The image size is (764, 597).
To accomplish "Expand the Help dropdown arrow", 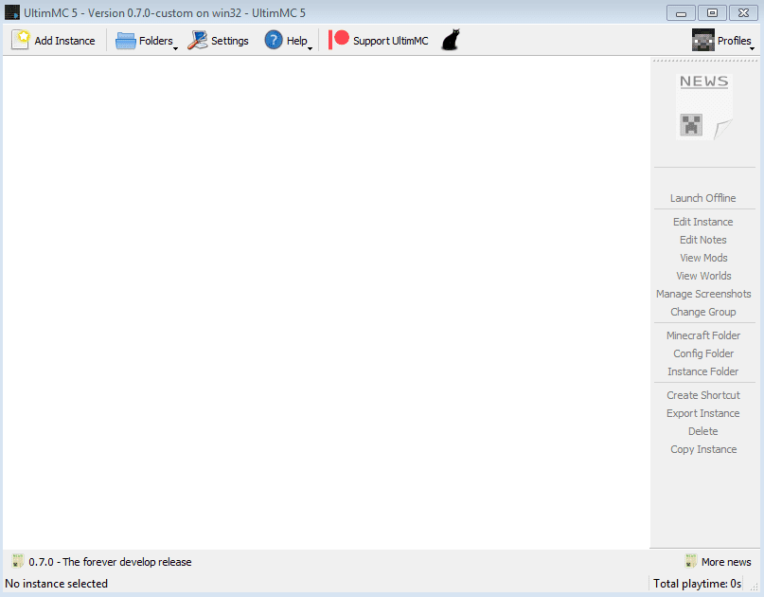I will tap(310, 48).
